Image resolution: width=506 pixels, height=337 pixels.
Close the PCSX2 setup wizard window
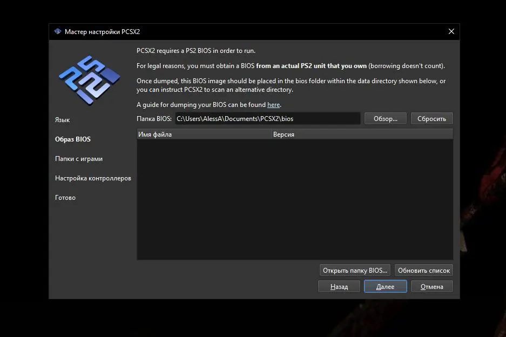[451, 31]
